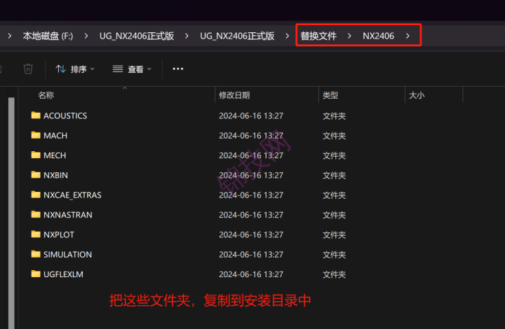This screenshot has height=329, width=505.
Task: Click the ACOUSTICS folder name
Action: coord(65,115)
